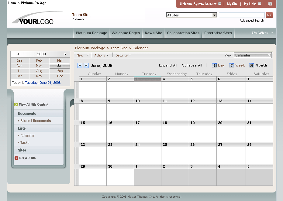The width and height of the screenshot is (283, 201).
Task: Advance mini calendar to next year
Action: [65, 54]
